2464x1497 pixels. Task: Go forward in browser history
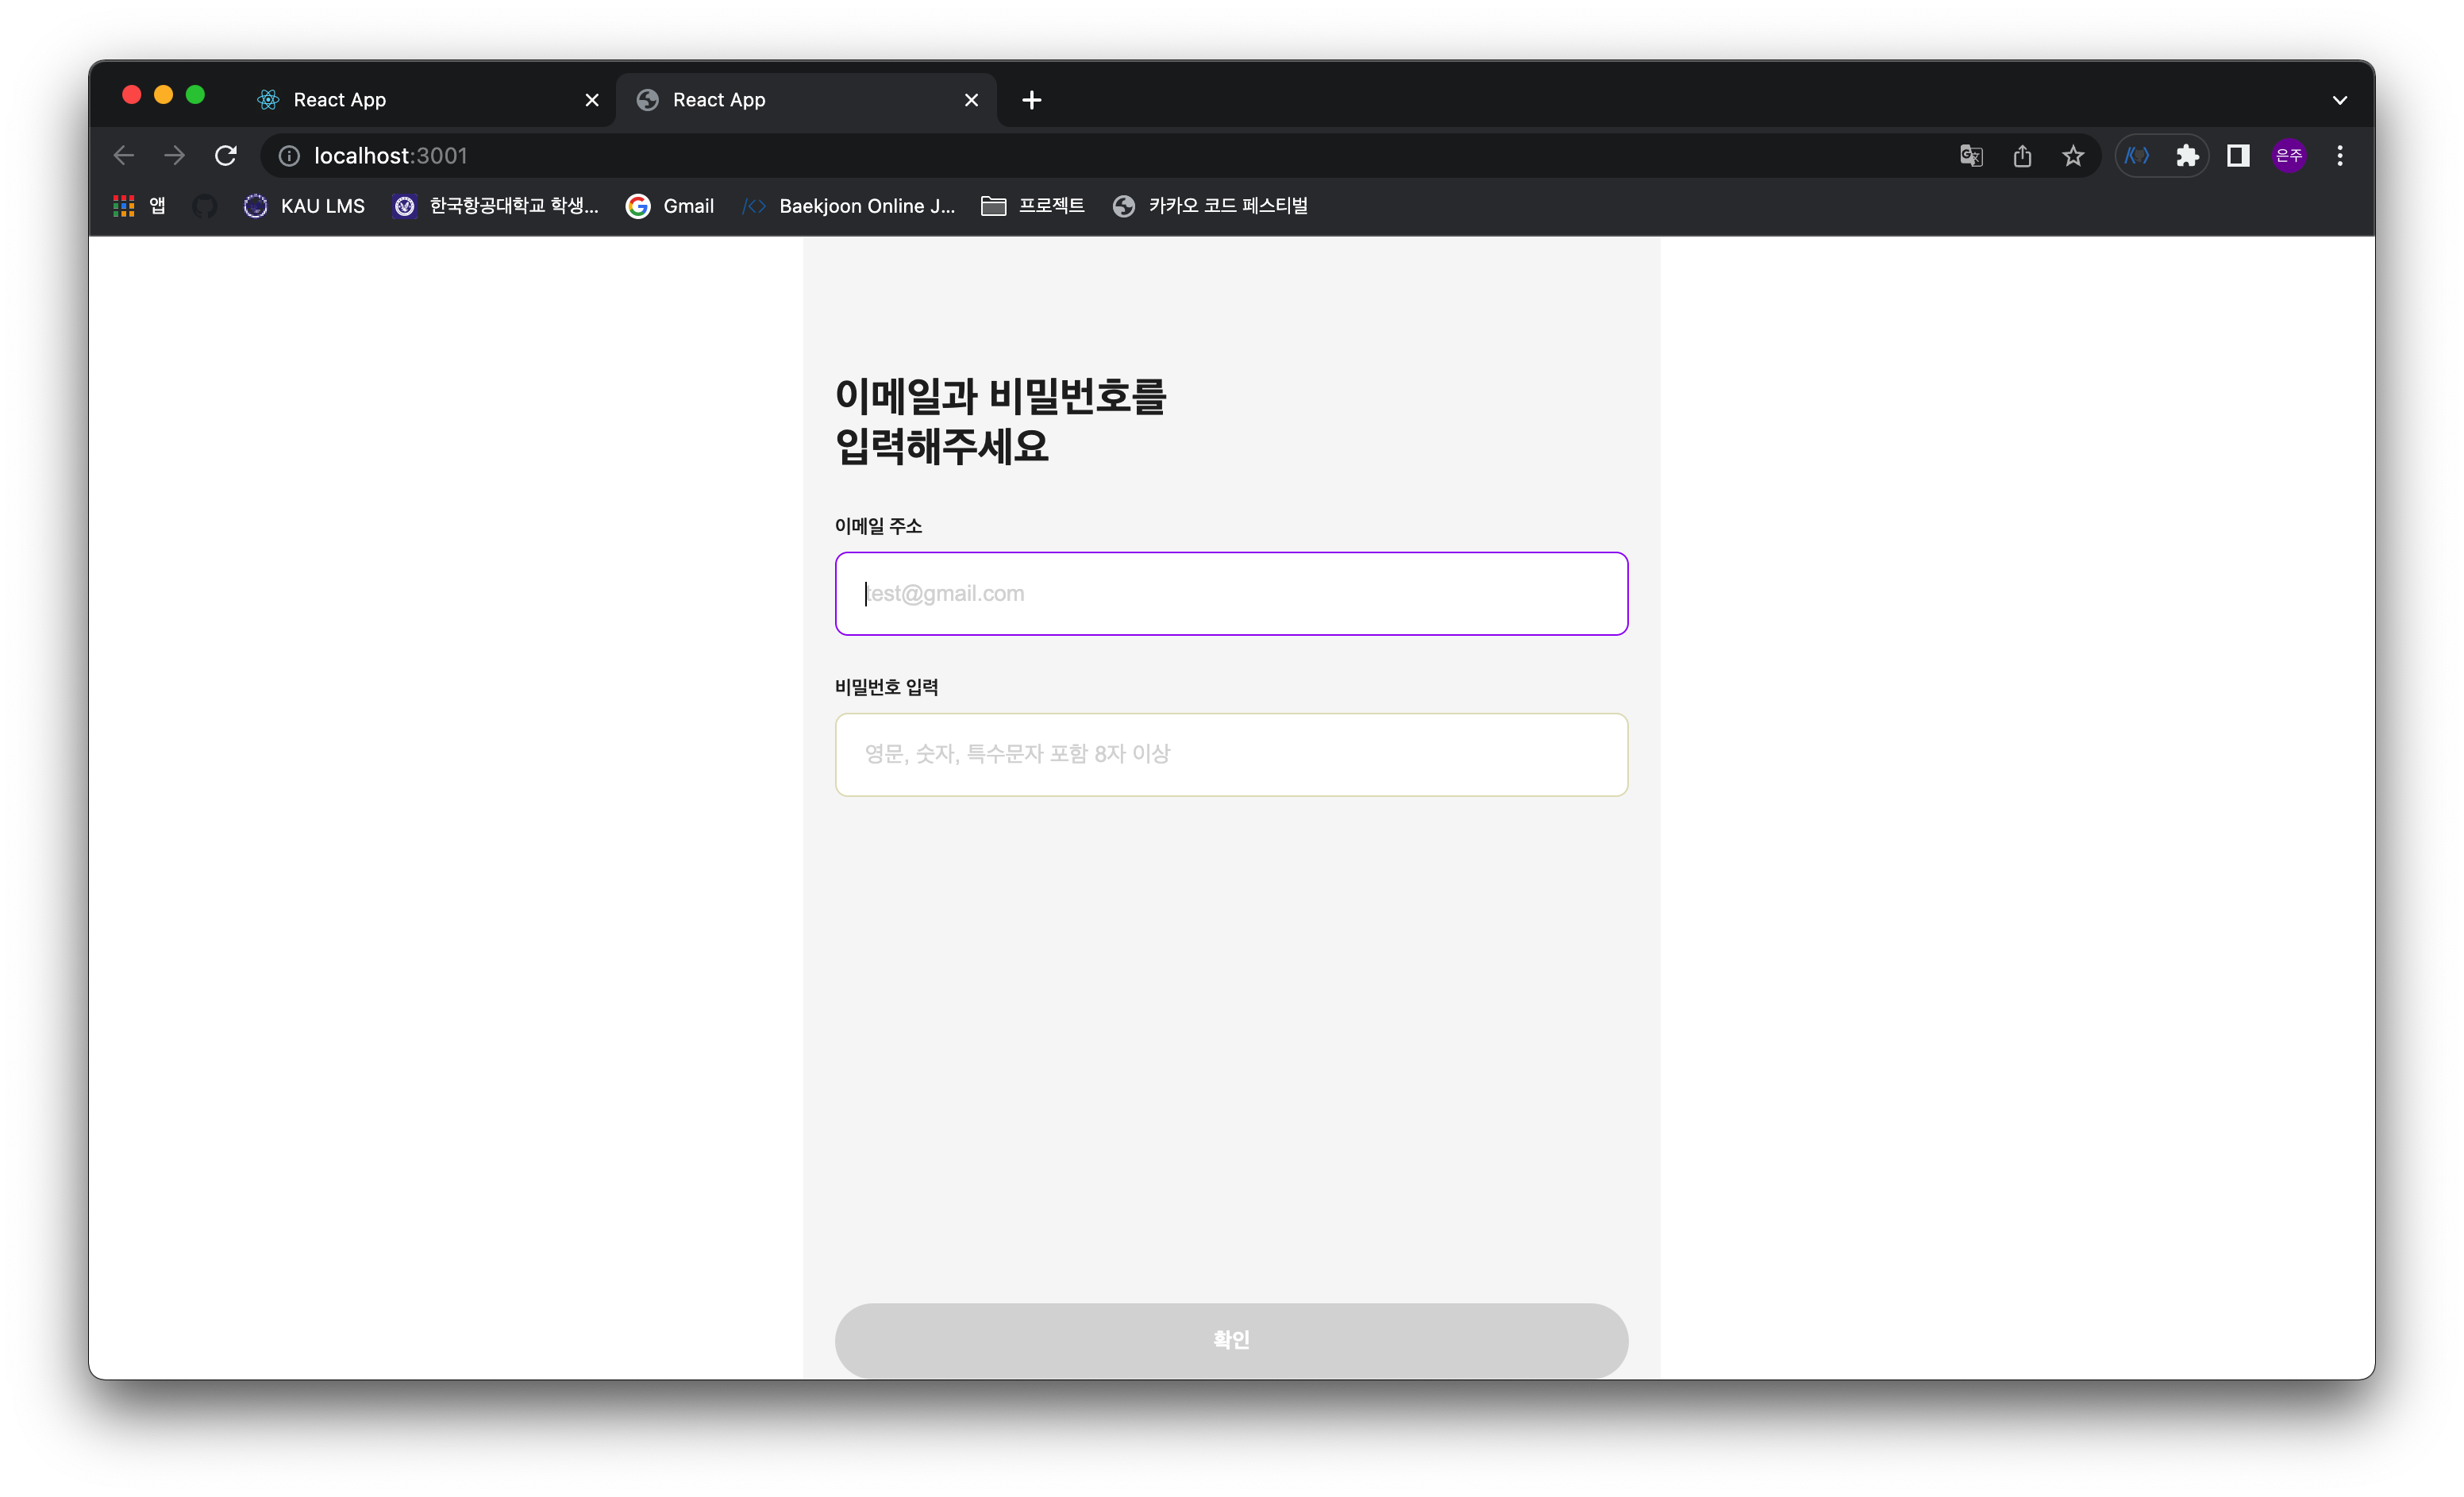pyautogui.click(x=175, y=155)
